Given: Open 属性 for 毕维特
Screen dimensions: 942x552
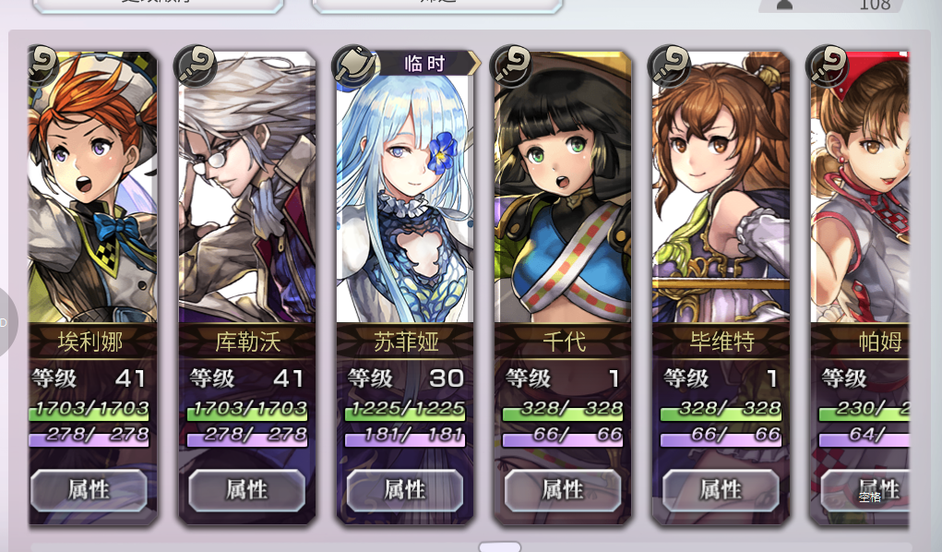Looking at the screenshot, I should (x=721, y=490).
